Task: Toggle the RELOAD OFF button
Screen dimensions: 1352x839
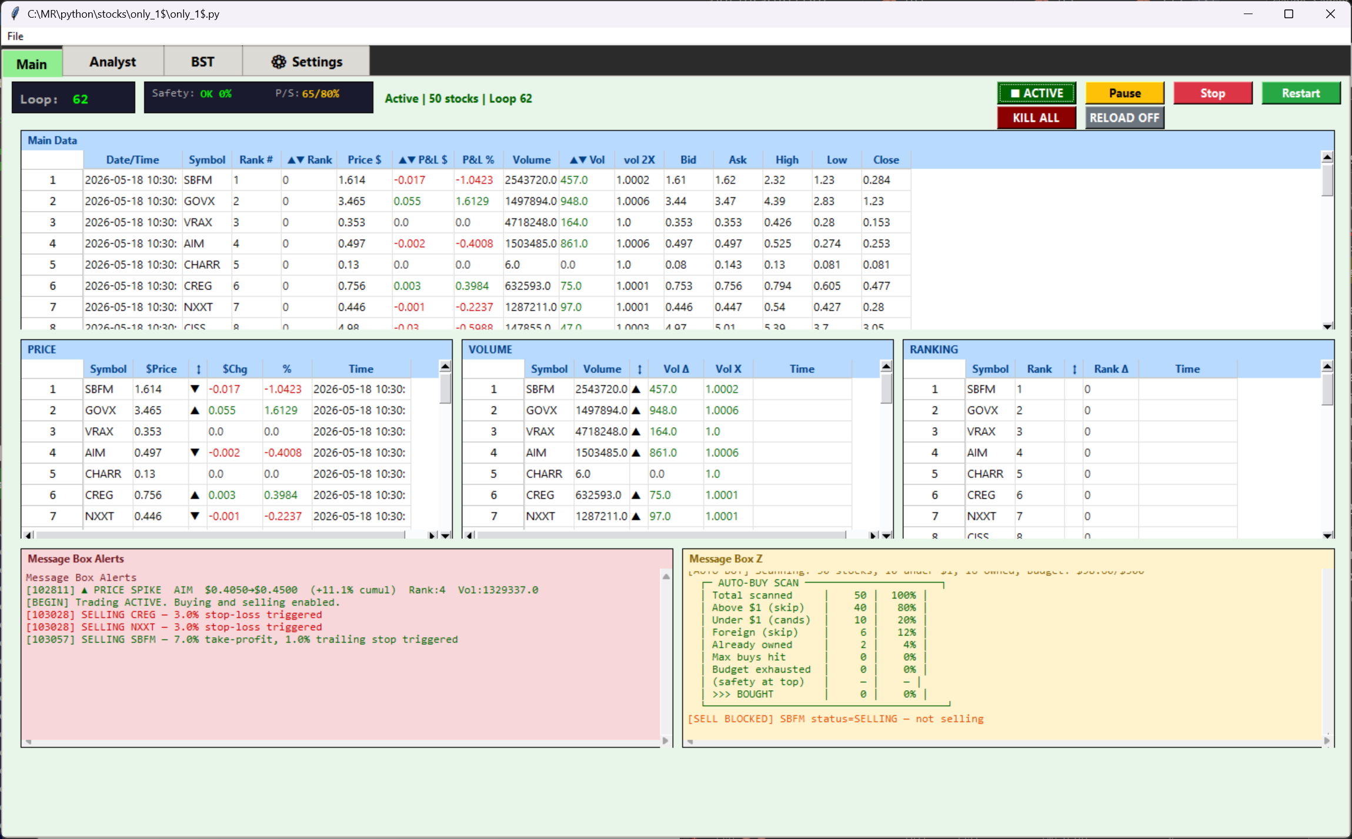Action: [1124, 118]
